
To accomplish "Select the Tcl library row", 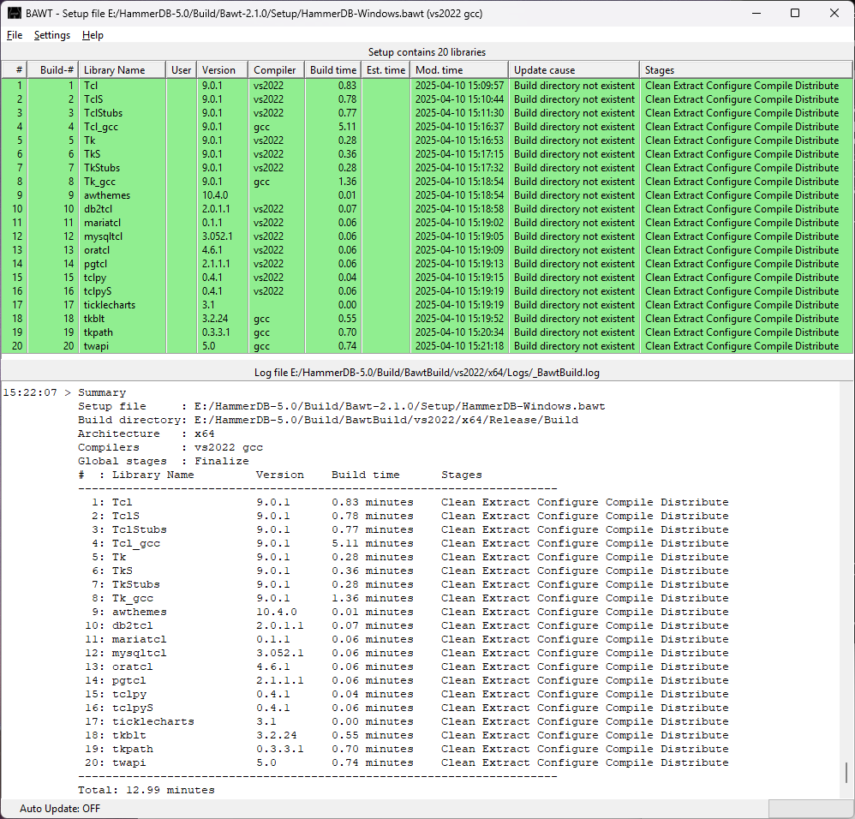I will click(x=427, y=86).
